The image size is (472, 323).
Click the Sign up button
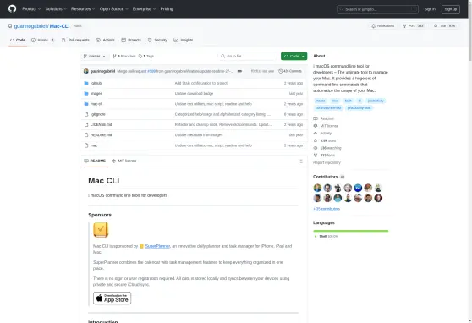[451, 9]
